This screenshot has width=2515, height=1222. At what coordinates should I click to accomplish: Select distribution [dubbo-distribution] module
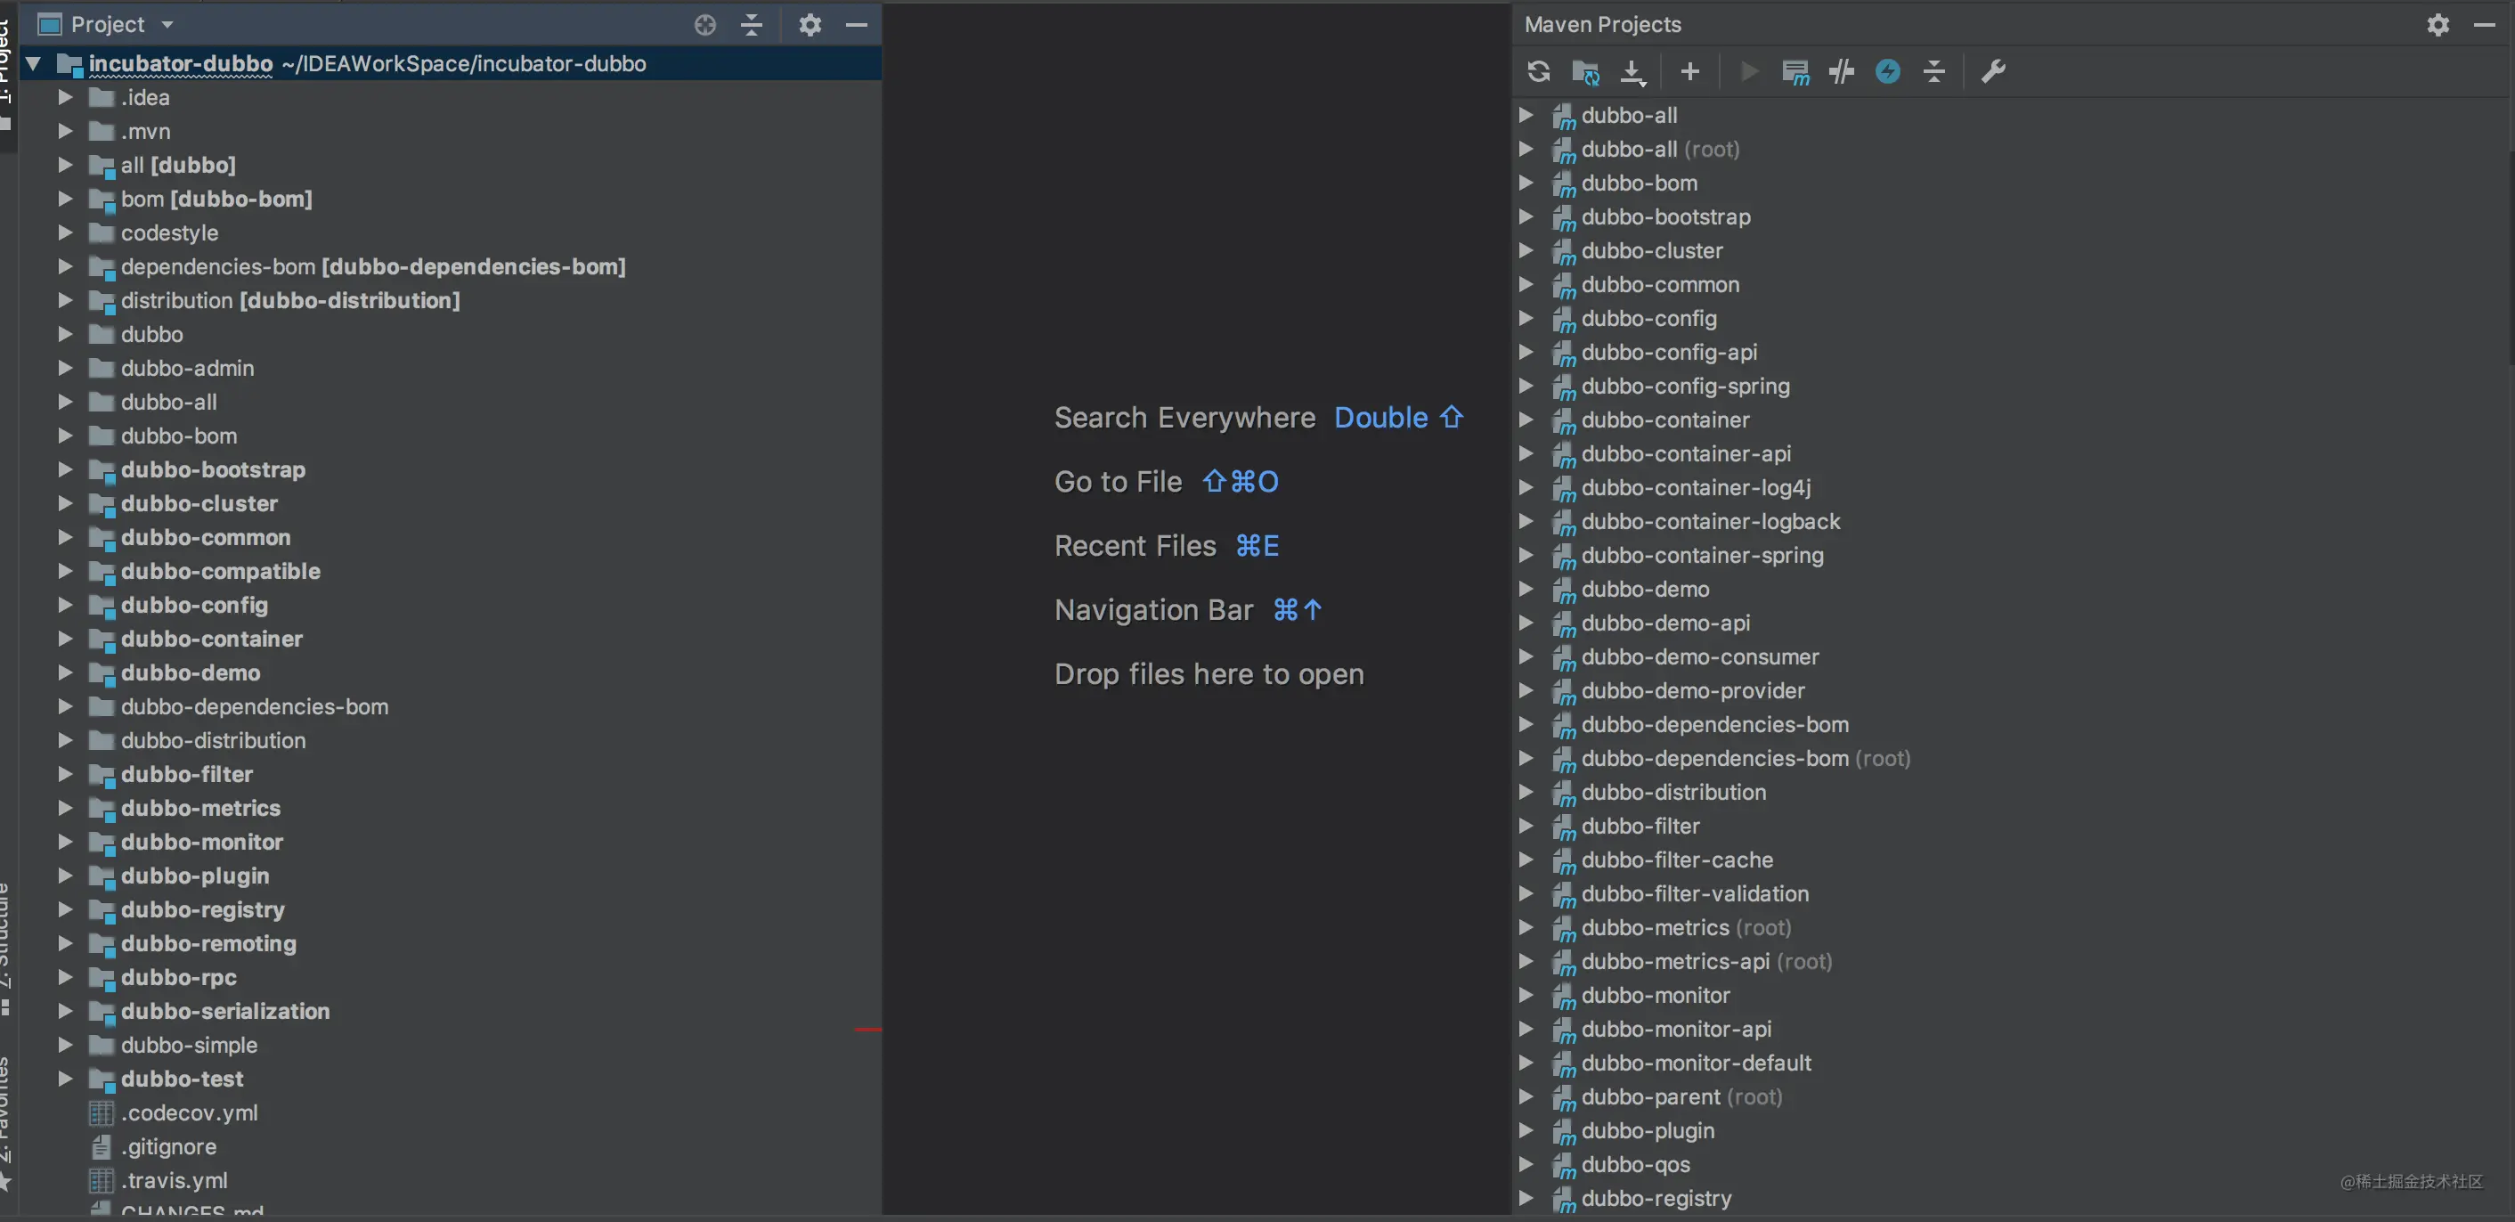click(x=290, y=301)
